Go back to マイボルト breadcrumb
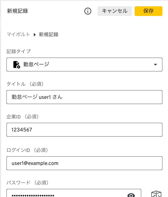The width and height of the screenshot is (168, 197). click(x=18, y=35)
